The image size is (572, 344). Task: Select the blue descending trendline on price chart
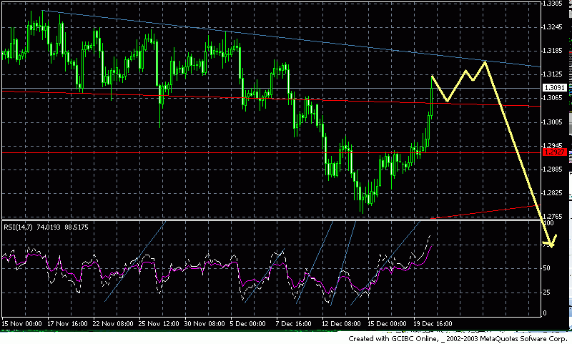click(x=292, y=39)
